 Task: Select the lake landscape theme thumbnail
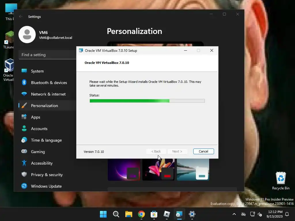click(x=193, y=169)
